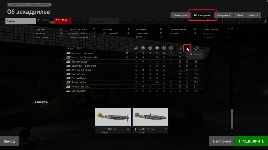
Task: Open info icon for Bf 109 F-4
Action: pyautogui.click(x=166, y=129)
